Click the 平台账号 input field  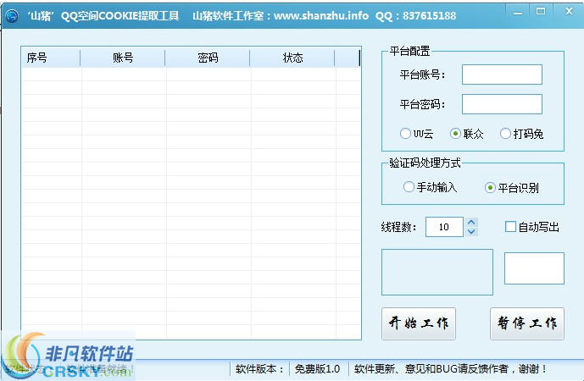point(502,75)
